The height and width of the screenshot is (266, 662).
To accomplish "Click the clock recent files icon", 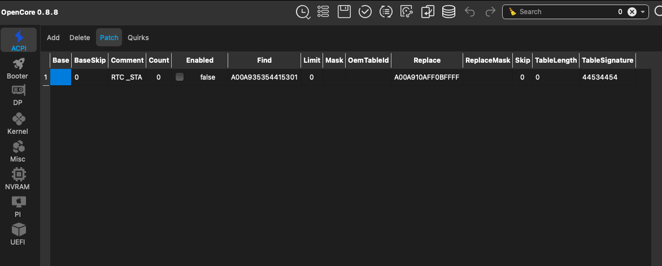I will 303,12.
